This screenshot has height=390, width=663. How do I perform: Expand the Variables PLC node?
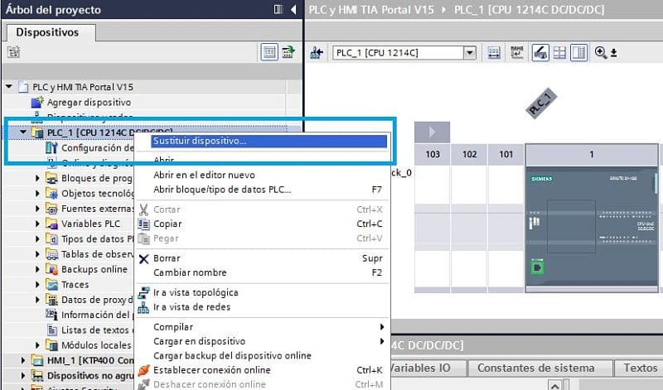pos(37,224)
